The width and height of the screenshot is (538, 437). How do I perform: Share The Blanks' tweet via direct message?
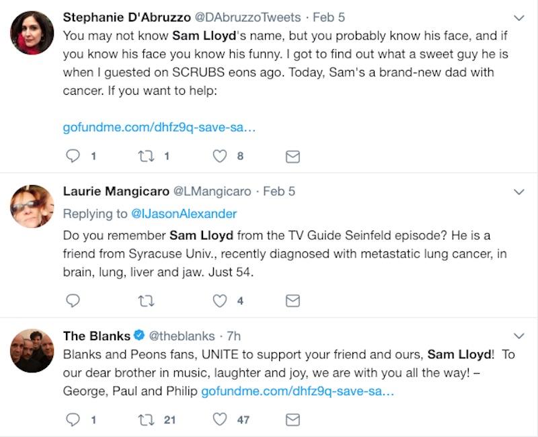293,420
